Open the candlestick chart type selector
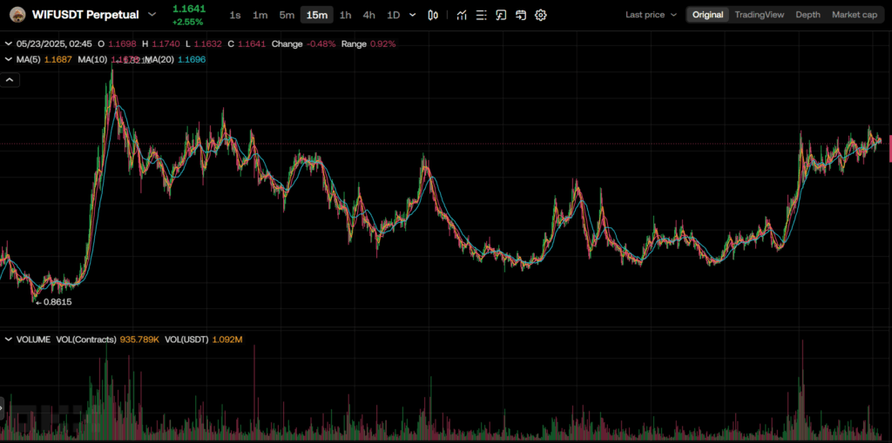The image size is (892, 443). coord(433,16)
